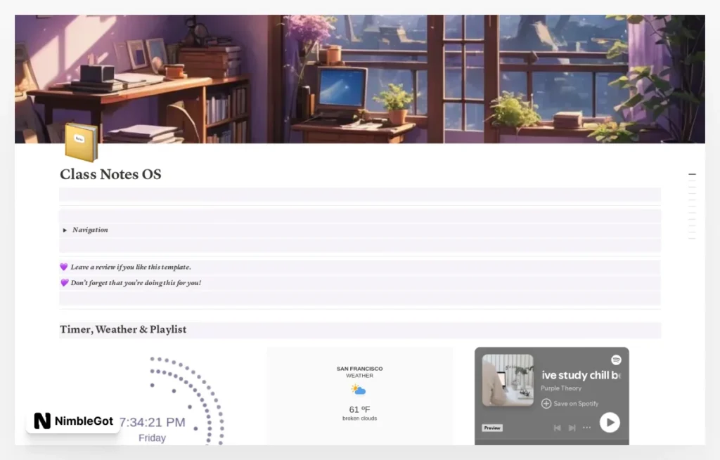Open the Navigation toggle block text
The image size is (720, 460).
point(90,230)
